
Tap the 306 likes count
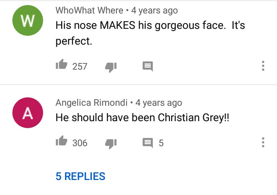tap(80, 143)
